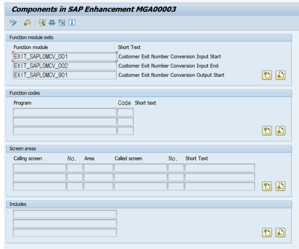The height and width of the screenshot is (249, 299).
Task: Click first-row Area field in Screen areas
Action: click(x=98, y=168)
